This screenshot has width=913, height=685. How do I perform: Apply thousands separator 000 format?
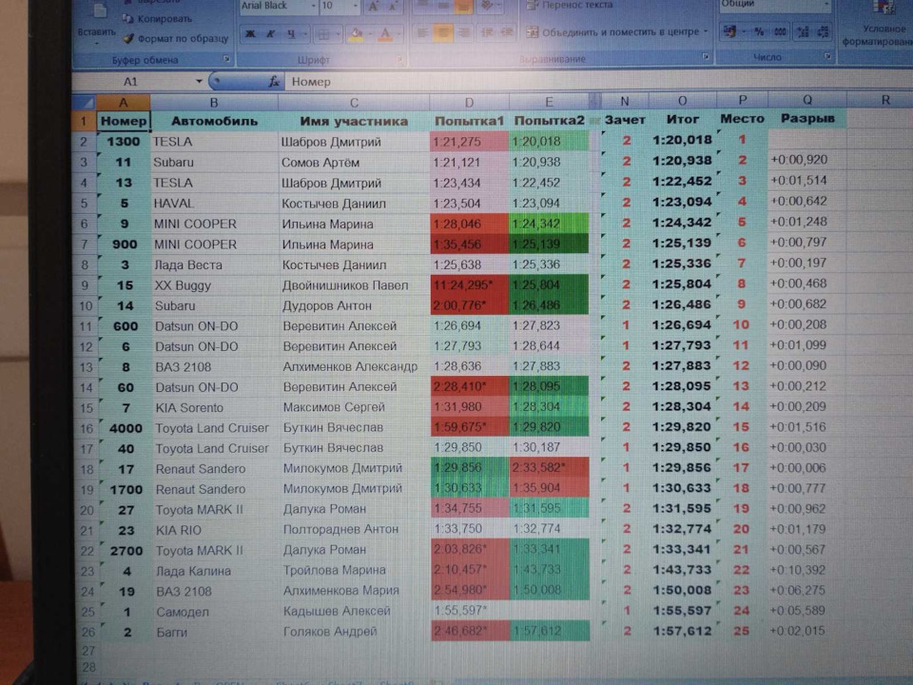(780, 31)
